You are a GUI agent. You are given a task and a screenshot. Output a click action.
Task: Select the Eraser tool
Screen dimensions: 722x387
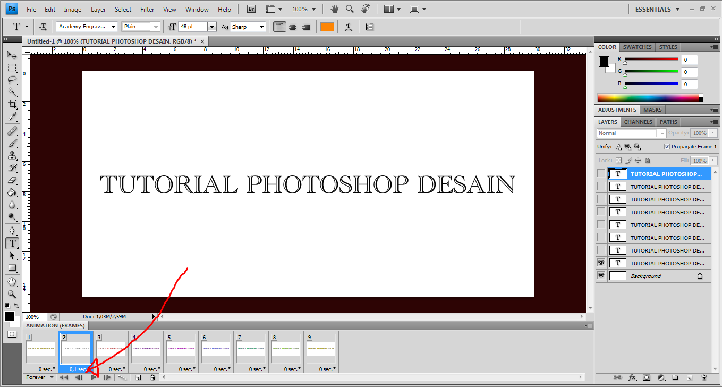(x=12, y=180)
